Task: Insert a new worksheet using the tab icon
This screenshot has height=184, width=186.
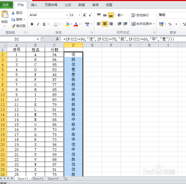Action: (x=65, y=178)
